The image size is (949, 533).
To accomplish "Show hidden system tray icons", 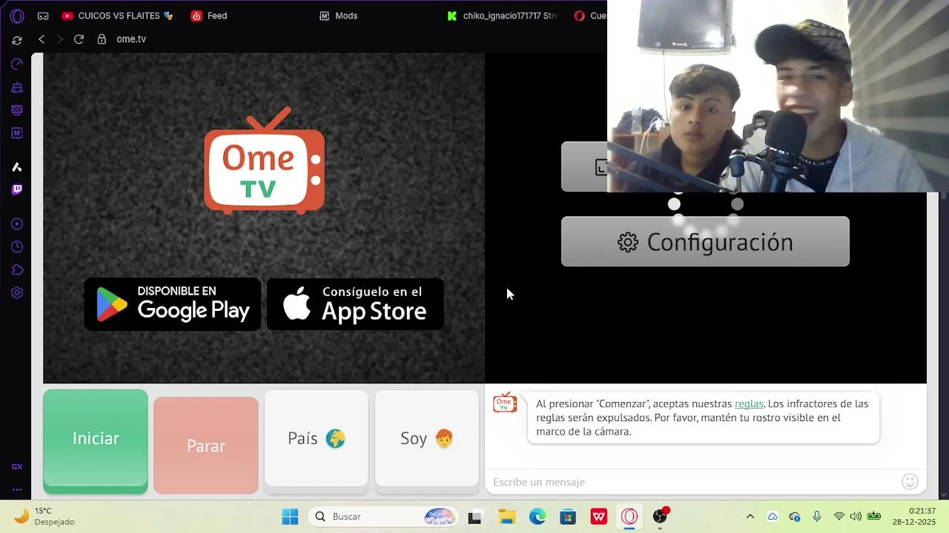I will (x=750, y=517).
